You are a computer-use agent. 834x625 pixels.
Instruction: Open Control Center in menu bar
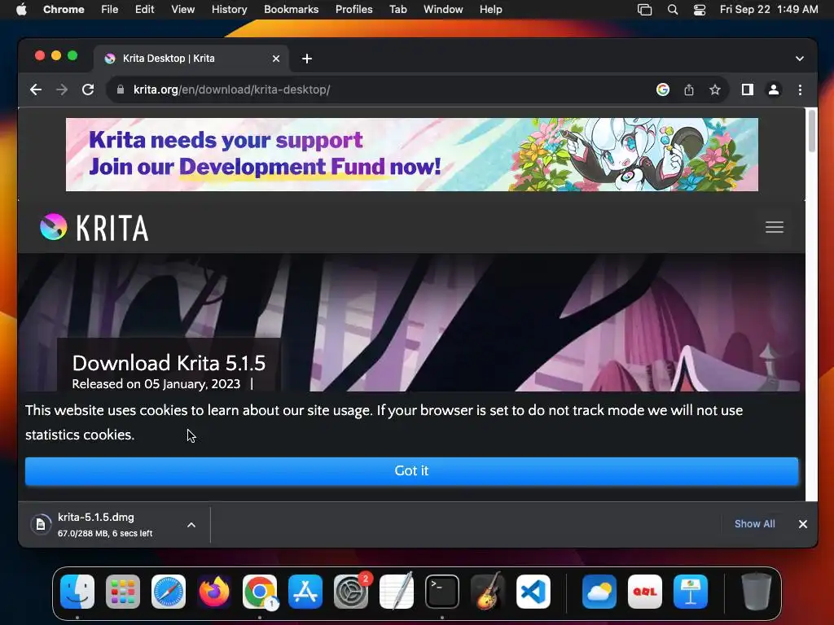tap(700, 10)
